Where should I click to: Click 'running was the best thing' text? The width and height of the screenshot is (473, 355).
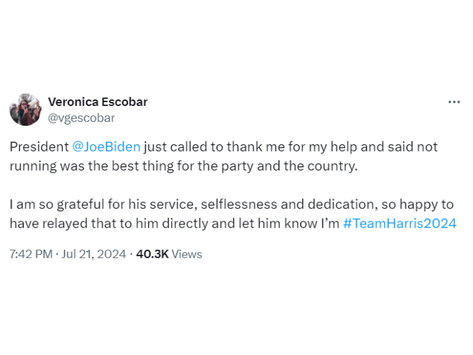pyautogui.click(x=81, y=165)
